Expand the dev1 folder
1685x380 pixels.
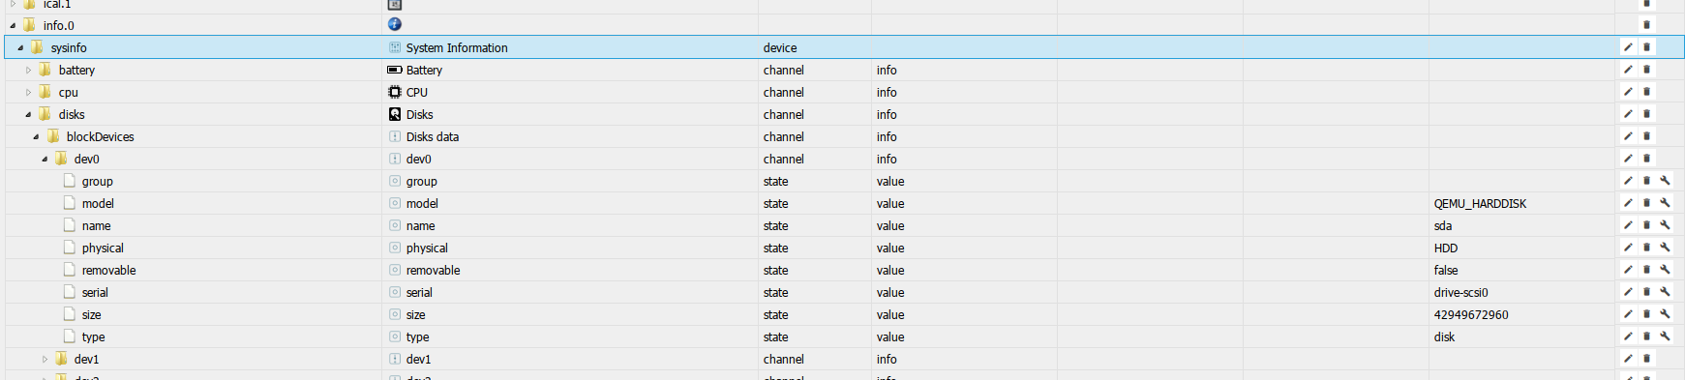pyautogui.click(x=44, y=359)
